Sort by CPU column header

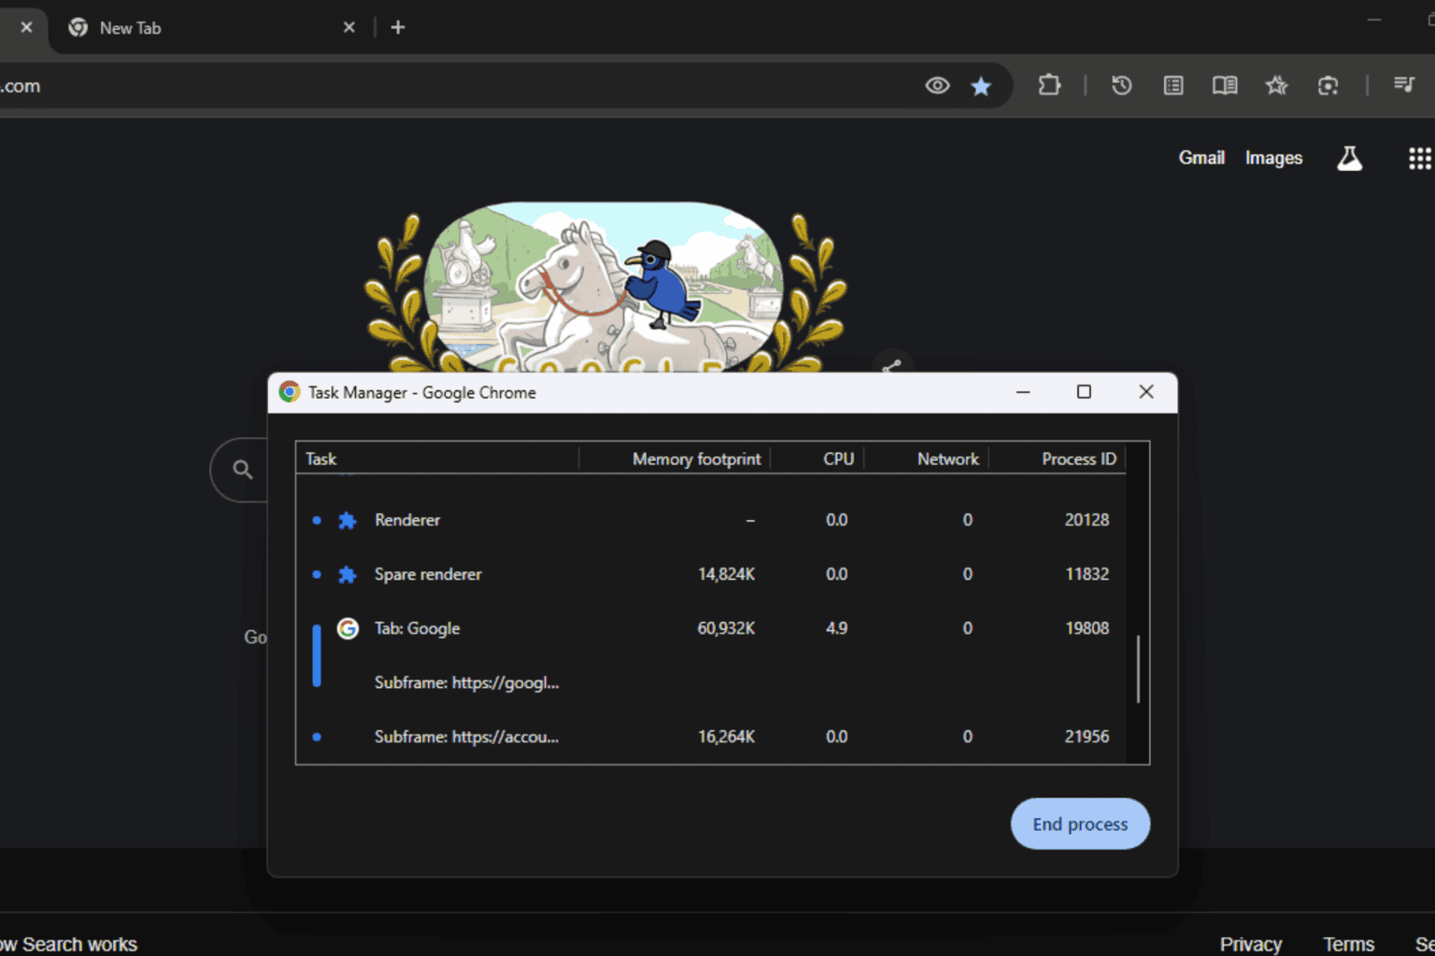817,458
